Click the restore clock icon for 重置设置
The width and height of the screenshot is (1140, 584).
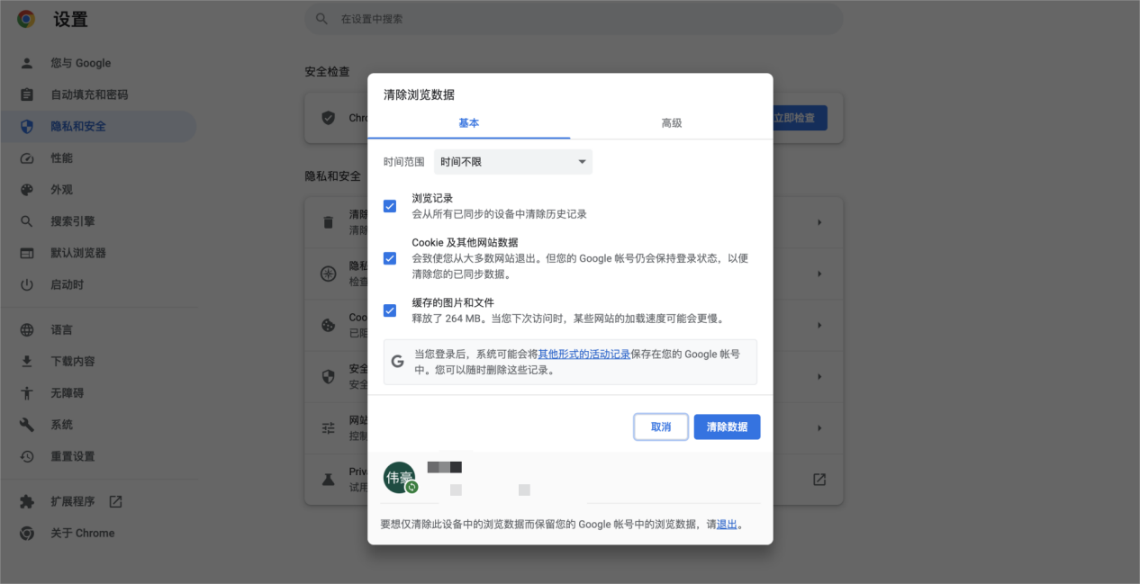[x=27, y=456]
